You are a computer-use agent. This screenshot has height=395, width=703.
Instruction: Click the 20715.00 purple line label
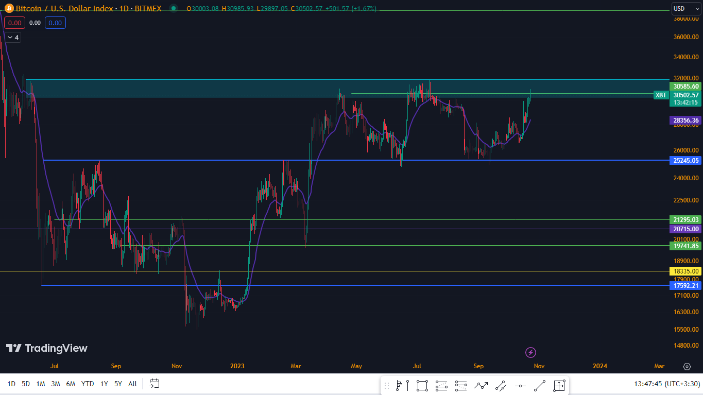click(x=685, y=229)
